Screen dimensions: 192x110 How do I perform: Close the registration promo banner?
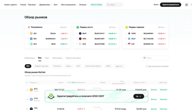145,93
